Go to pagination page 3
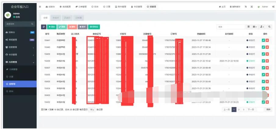The image size is (276, 129). (243, 109)
